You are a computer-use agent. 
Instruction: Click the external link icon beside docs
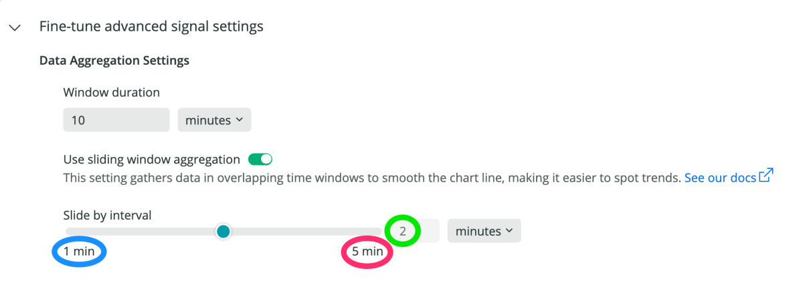pyautogui.click(x=766, y=176)
